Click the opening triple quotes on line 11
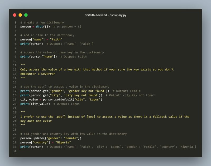Image resolution: width=211 pixels, height=166 pixels. 23,65
